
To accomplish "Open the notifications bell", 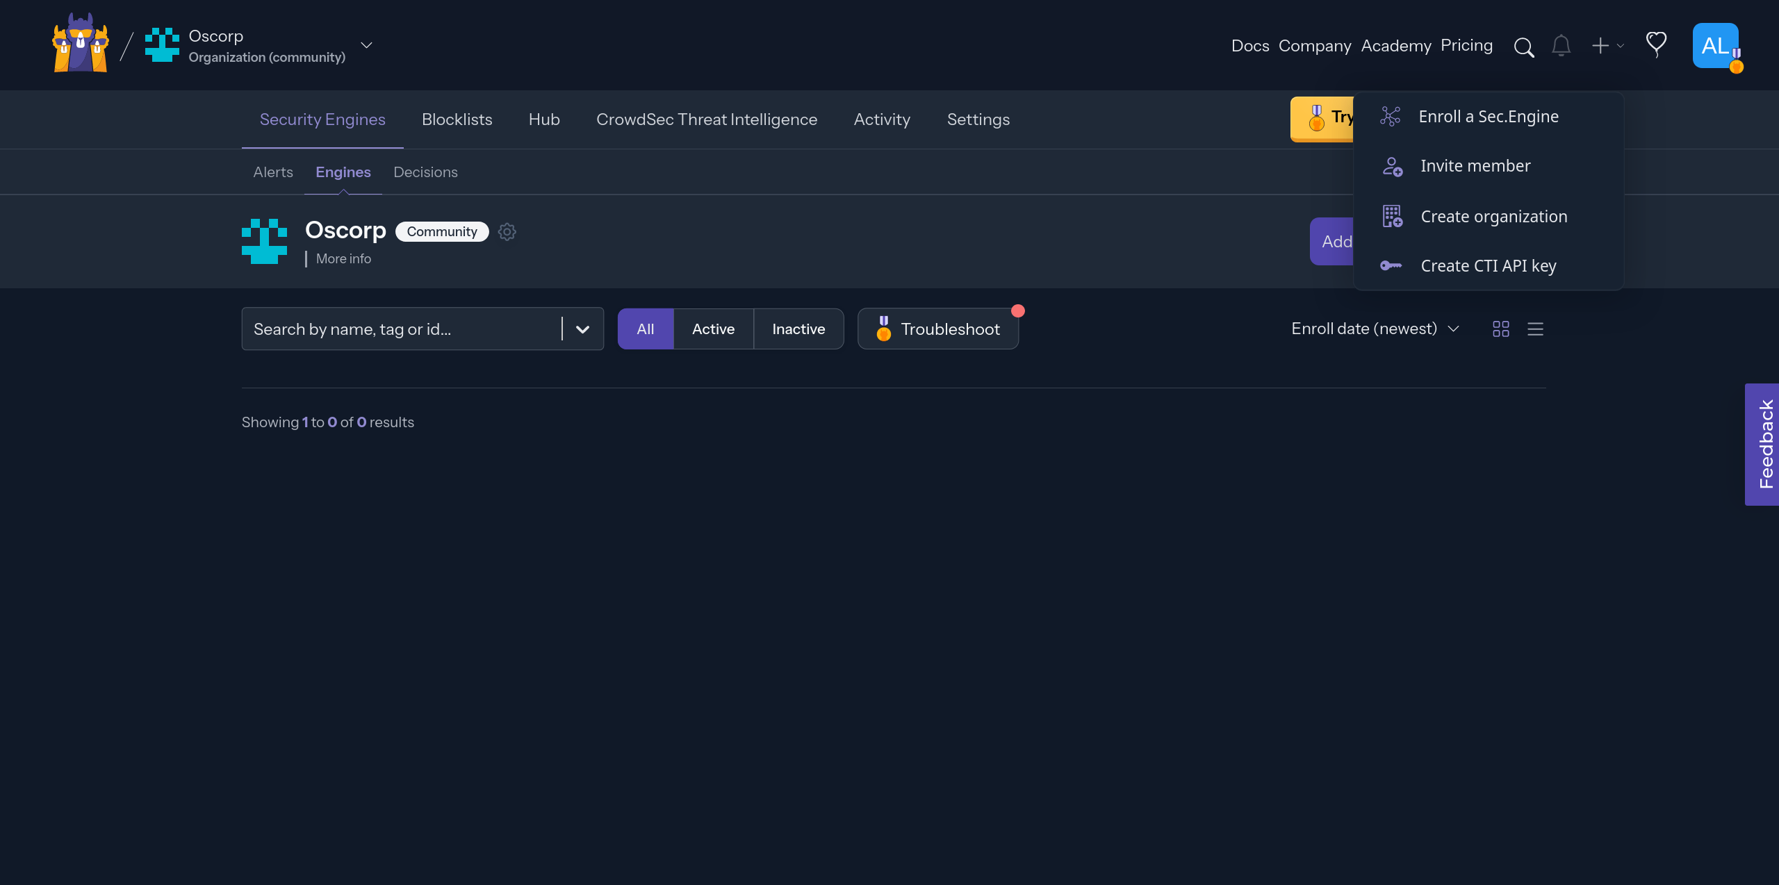I will tap(1560, 46).
